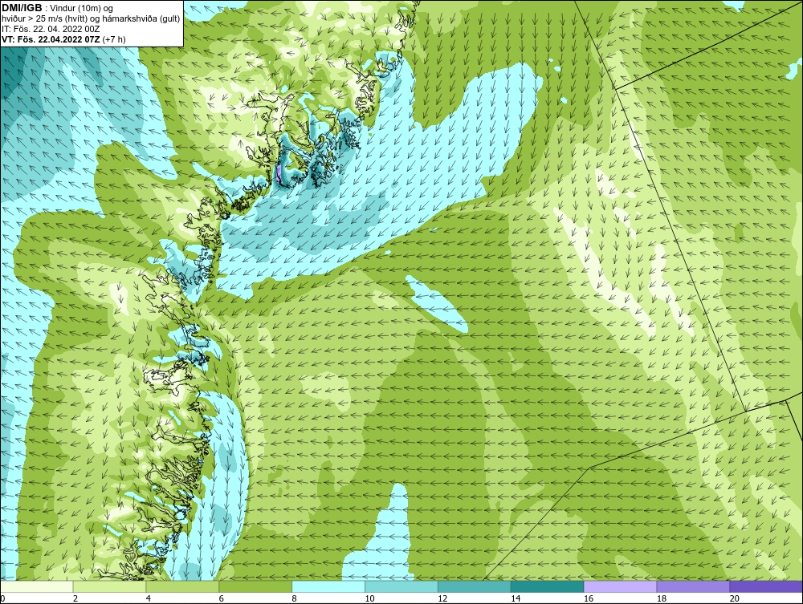This screenshot has height=604, width=803.
Task: Click the 18–20 m/s purple legend swatch
Action: point(694,586)
